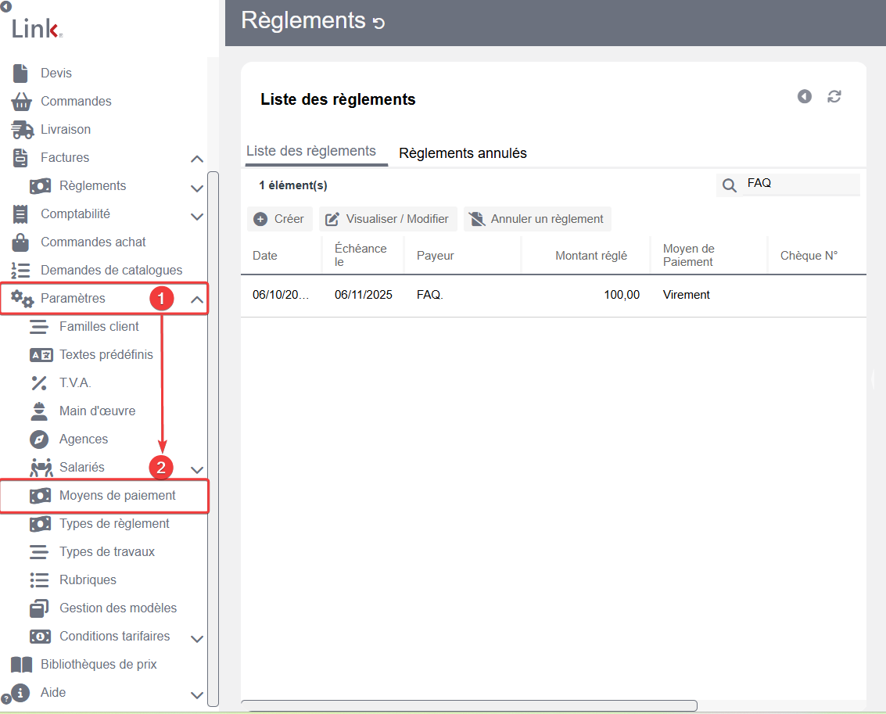Open the Bibliothèques de prix book icon
This screenshot has width=886, height=714.
click(x=21, y=665)
